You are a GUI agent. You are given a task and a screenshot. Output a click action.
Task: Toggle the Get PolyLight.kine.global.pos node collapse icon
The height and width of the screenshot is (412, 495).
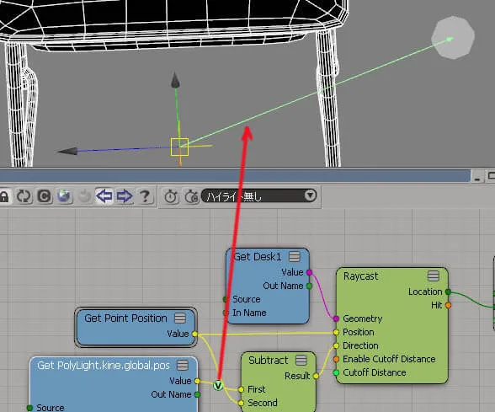(x=183, y=366)
